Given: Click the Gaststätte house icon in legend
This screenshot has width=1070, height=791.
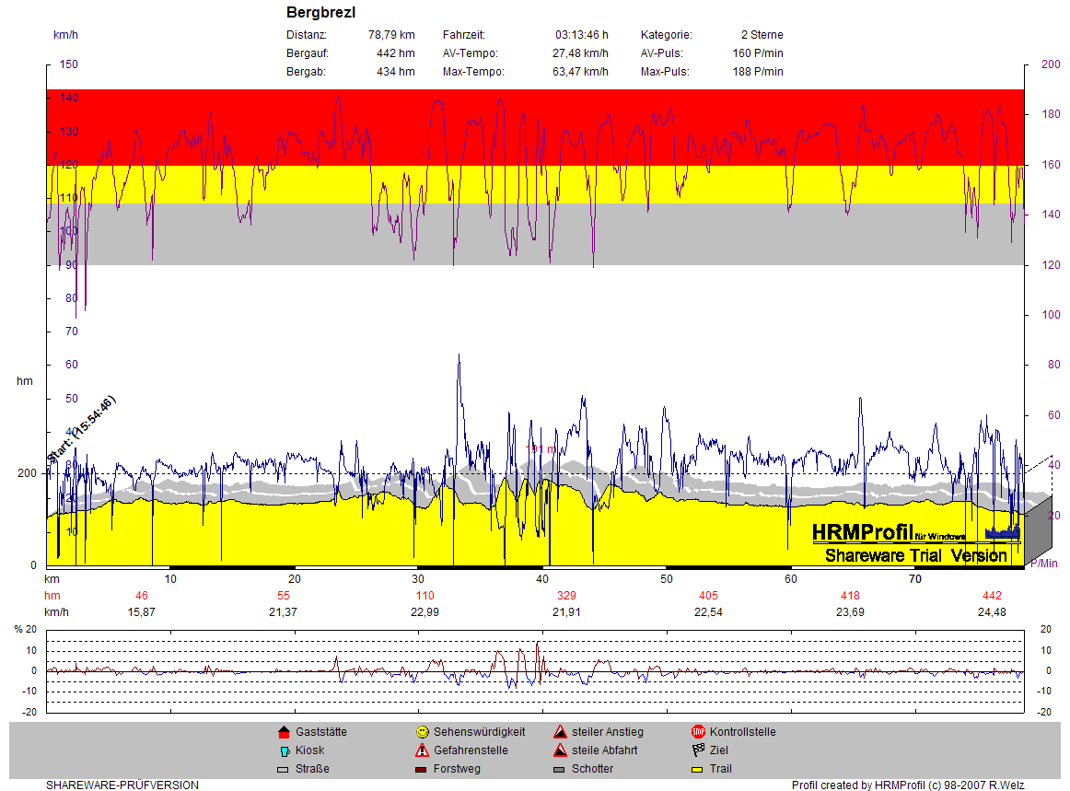Looking at the screenshot, I should tap(284, 732).
